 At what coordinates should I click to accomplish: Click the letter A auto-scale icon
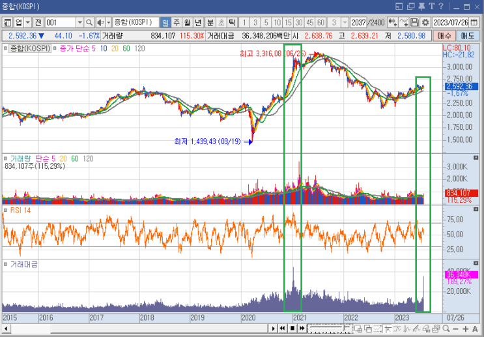pyautogui.click(x=475, y=329)
